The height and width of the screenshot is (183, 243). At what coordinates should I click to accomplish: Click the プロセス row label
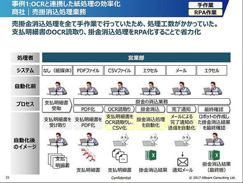25,104
